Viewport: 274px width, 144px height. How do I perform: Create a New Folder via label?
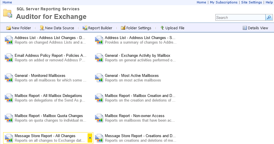click(x=21, y=28)
